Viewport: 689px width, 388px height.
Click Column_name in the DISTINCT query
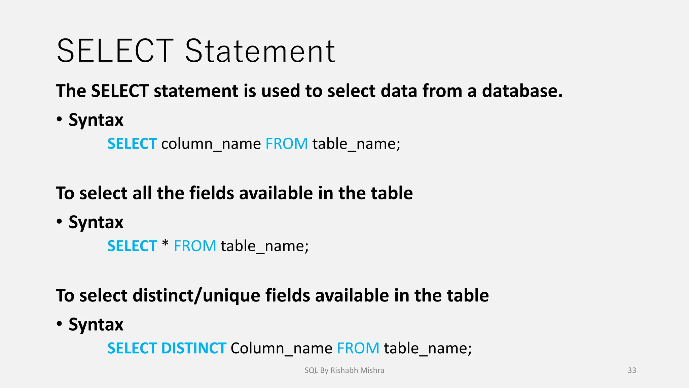[x=281, y=349]
